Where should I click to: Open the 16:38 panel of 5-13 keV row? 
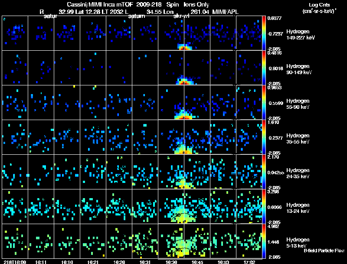point(171,241)
